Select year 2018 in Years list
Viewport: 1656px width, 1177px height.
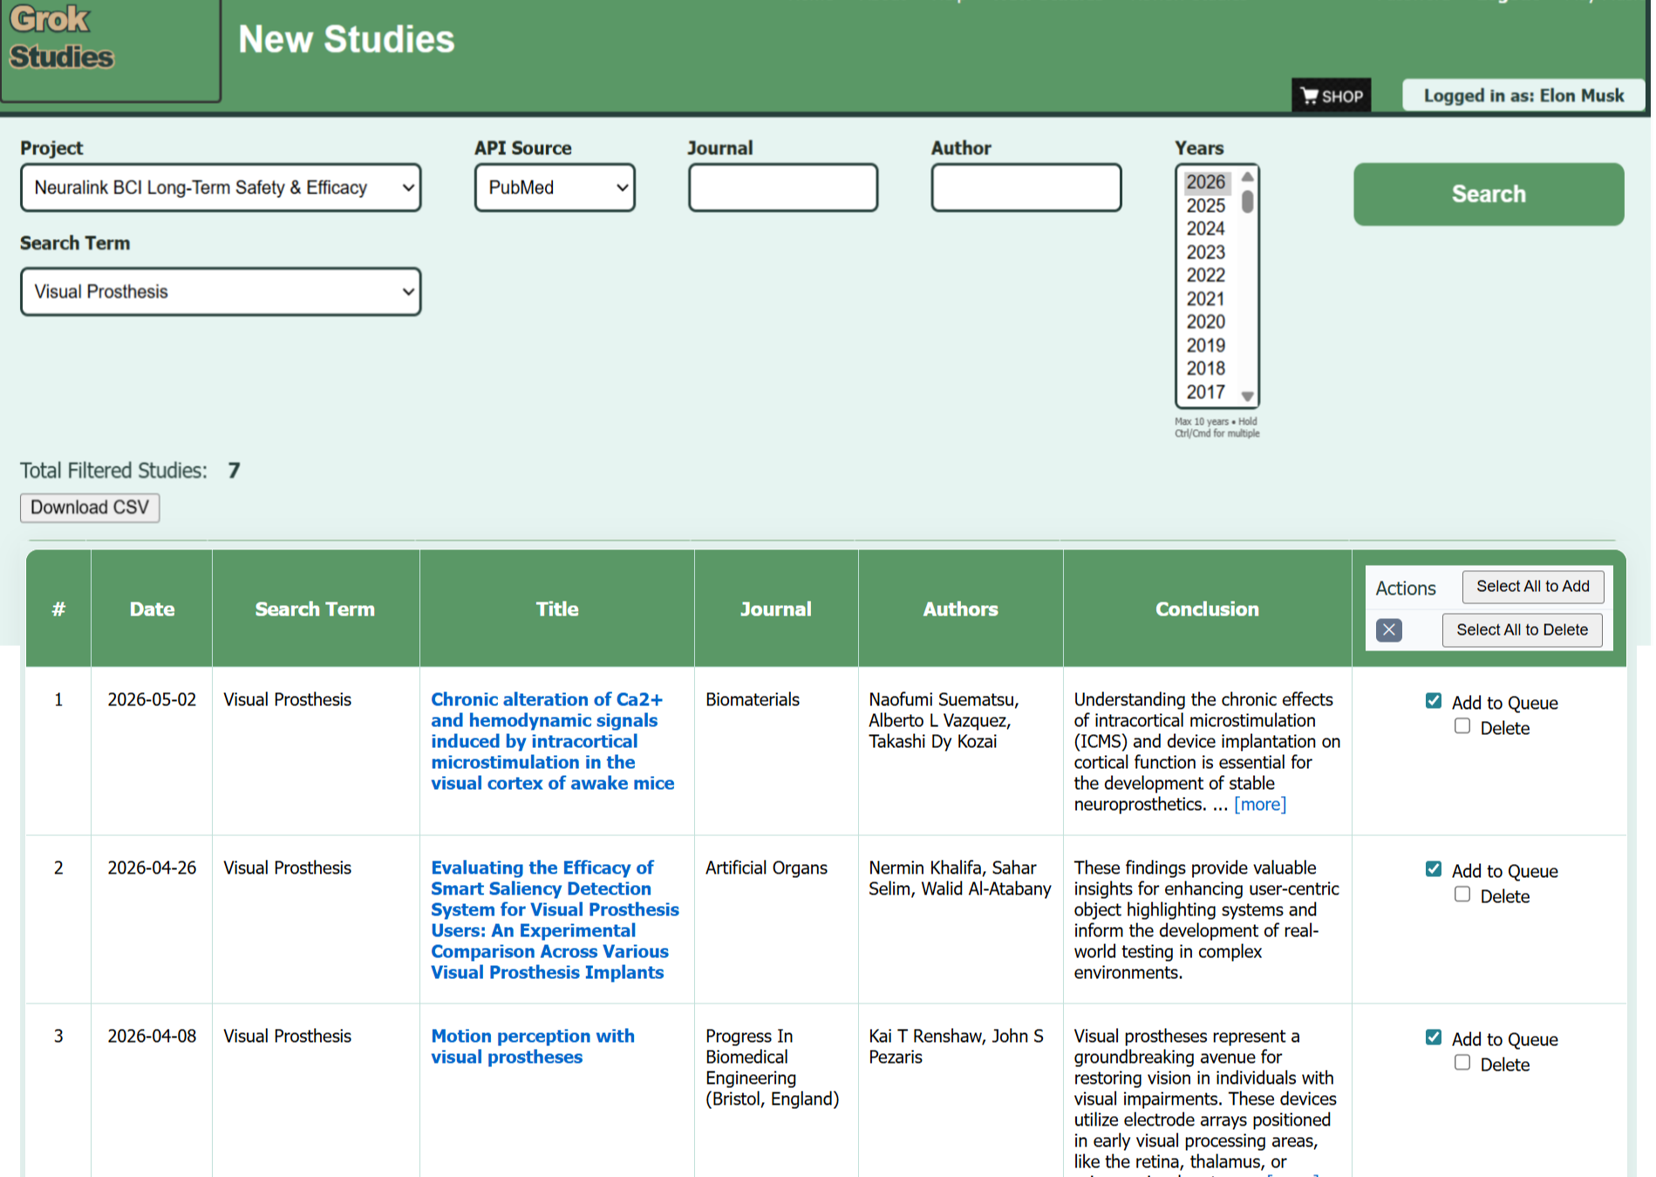[x=1206, y=369]
